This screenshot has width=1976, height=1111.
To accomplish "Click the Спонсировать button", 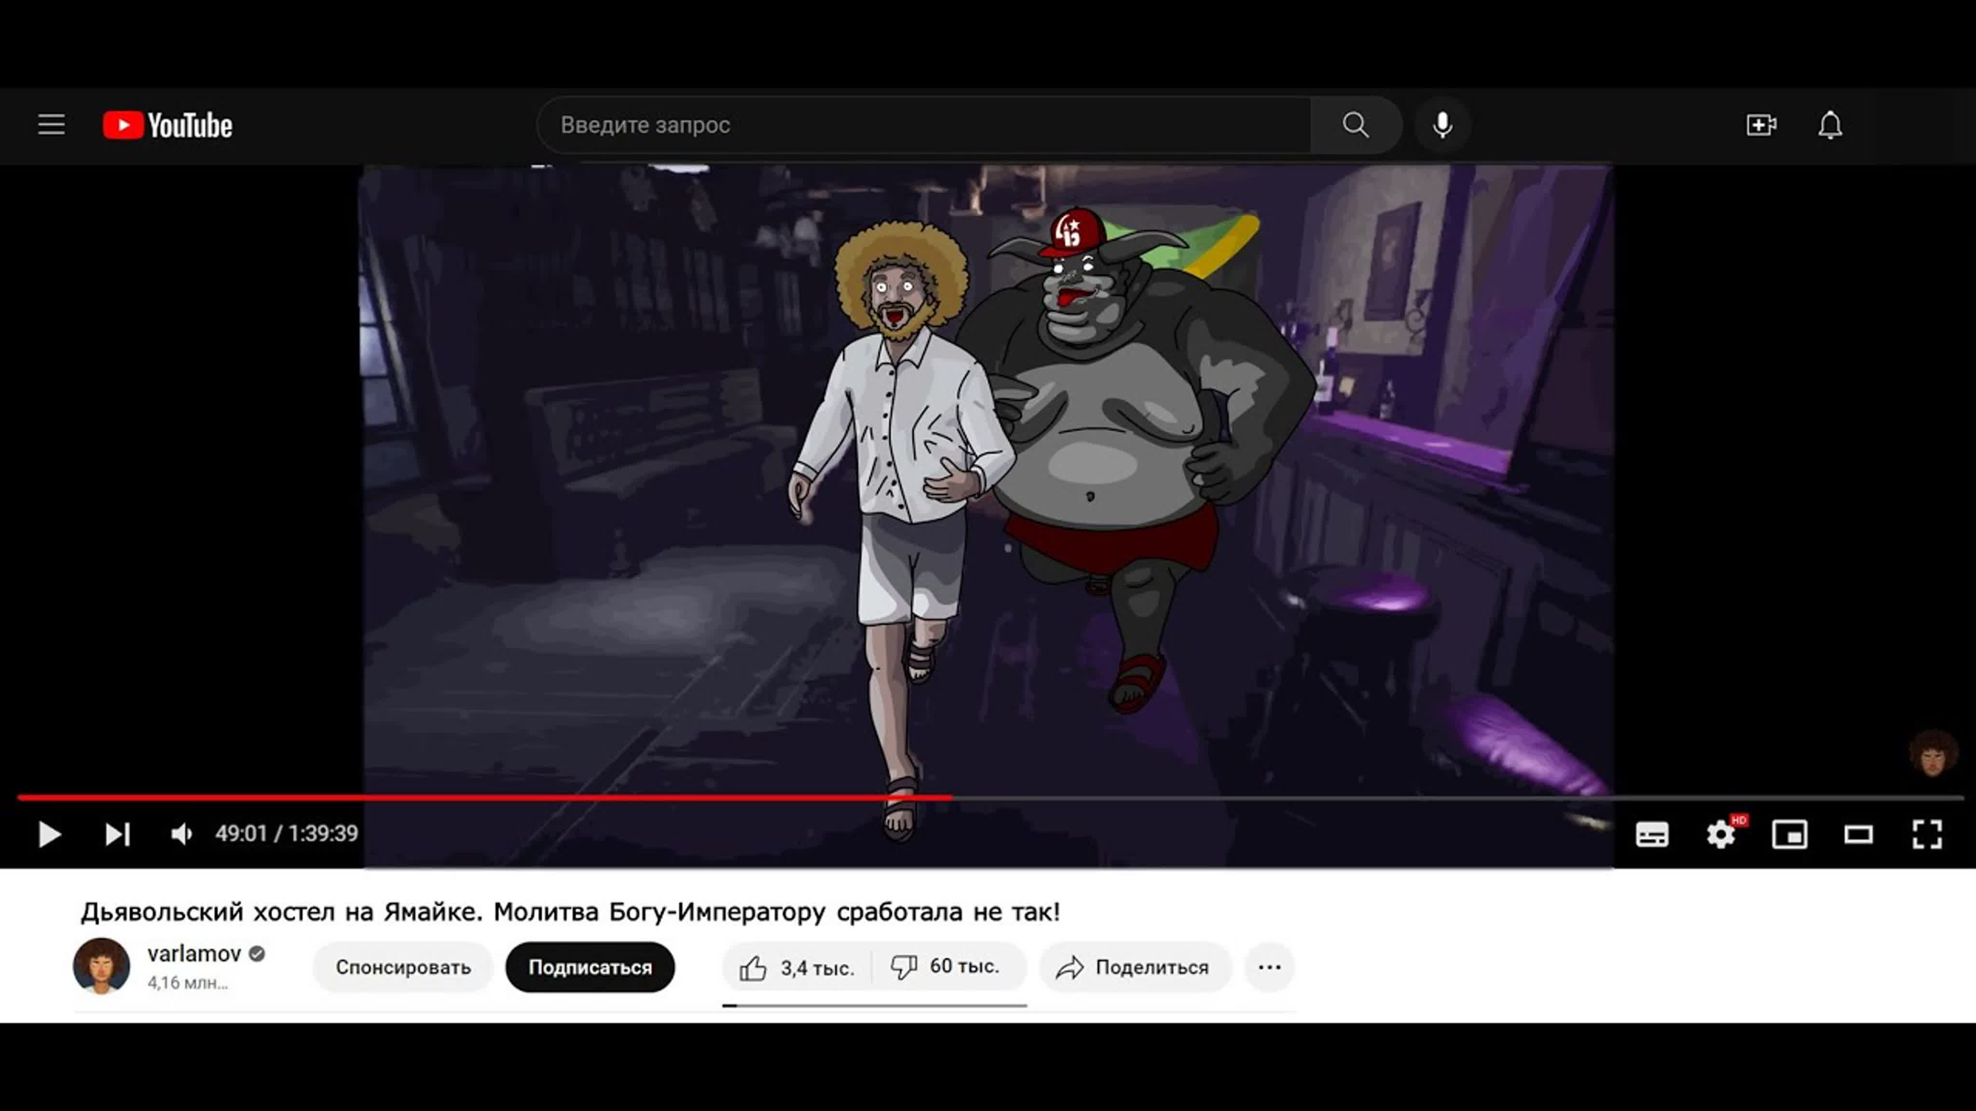I will pyautogui.click(x=403, y=967).
